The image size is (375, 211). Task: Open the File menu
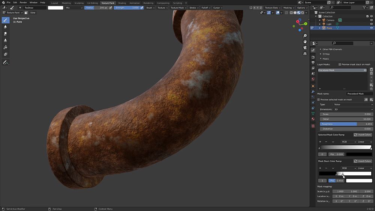tap(8, 2)
